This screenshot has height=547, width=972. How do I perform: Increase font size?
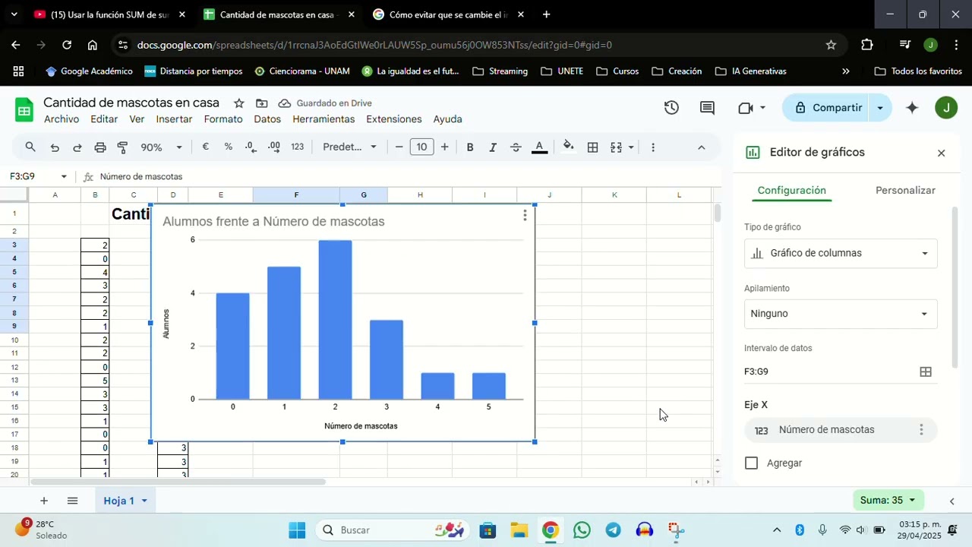click(444, 147)
